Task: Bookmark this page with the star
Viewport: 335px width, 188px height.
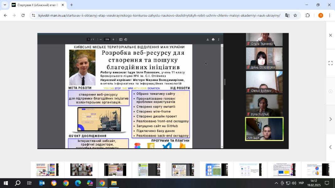Action: point(295,15)
